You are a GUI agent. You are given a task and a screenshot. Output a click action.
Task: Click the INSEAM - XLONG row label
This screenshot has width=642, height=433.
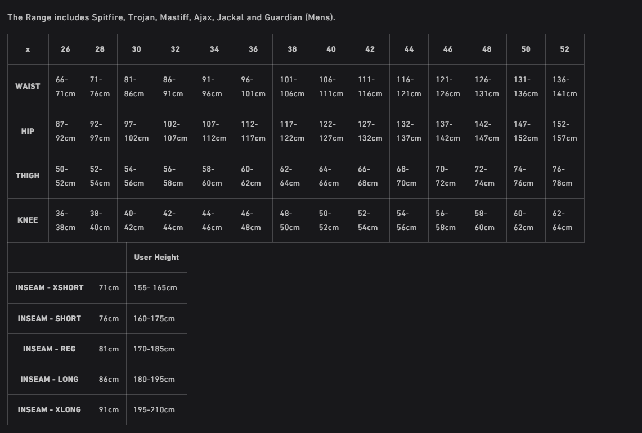tap(50, 410)
